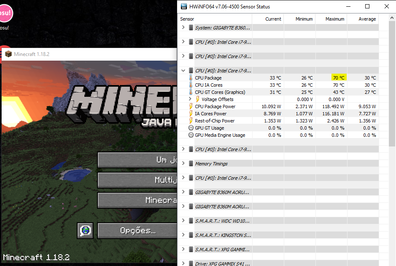The width and height of the screenshot is (396, 266).
Task: Click the thermometer icon beside CPU Package
Action: pyautogui.click(x=191, y=78)
